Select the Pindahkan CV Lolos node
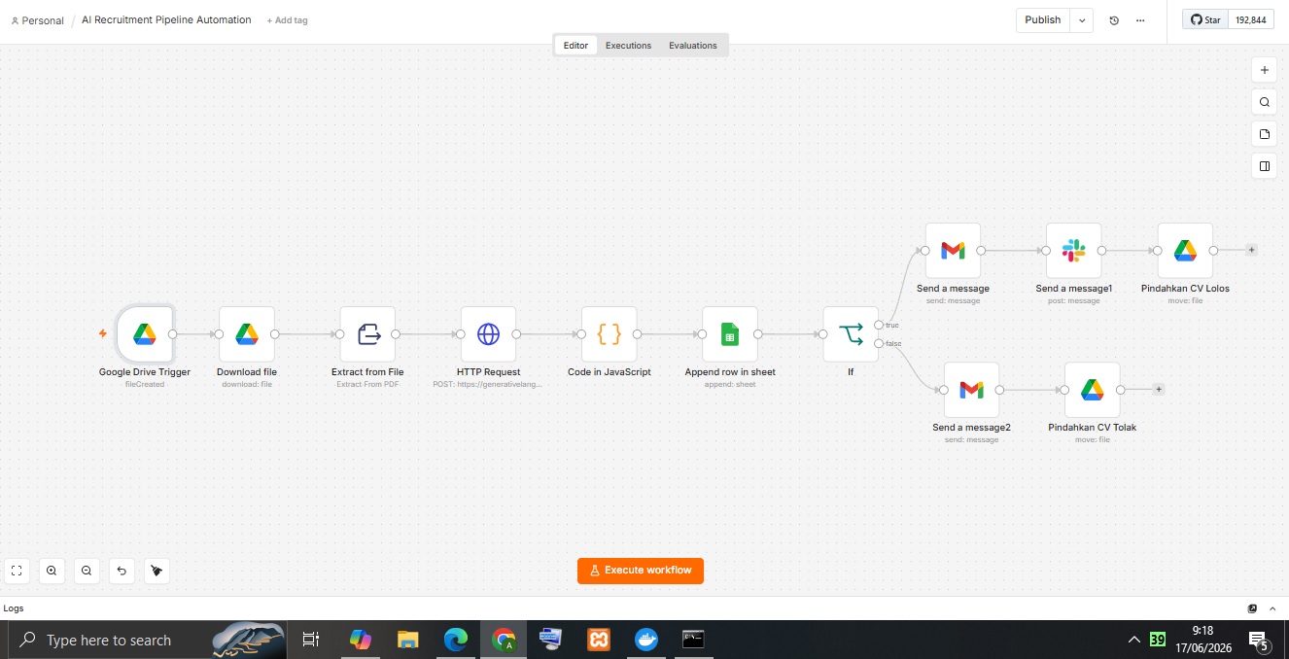 point(1185,251)
